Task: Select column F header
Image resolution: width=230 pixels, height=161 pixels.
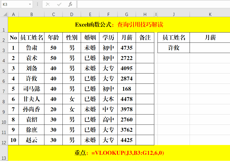Action: click(x=108, y=14)
